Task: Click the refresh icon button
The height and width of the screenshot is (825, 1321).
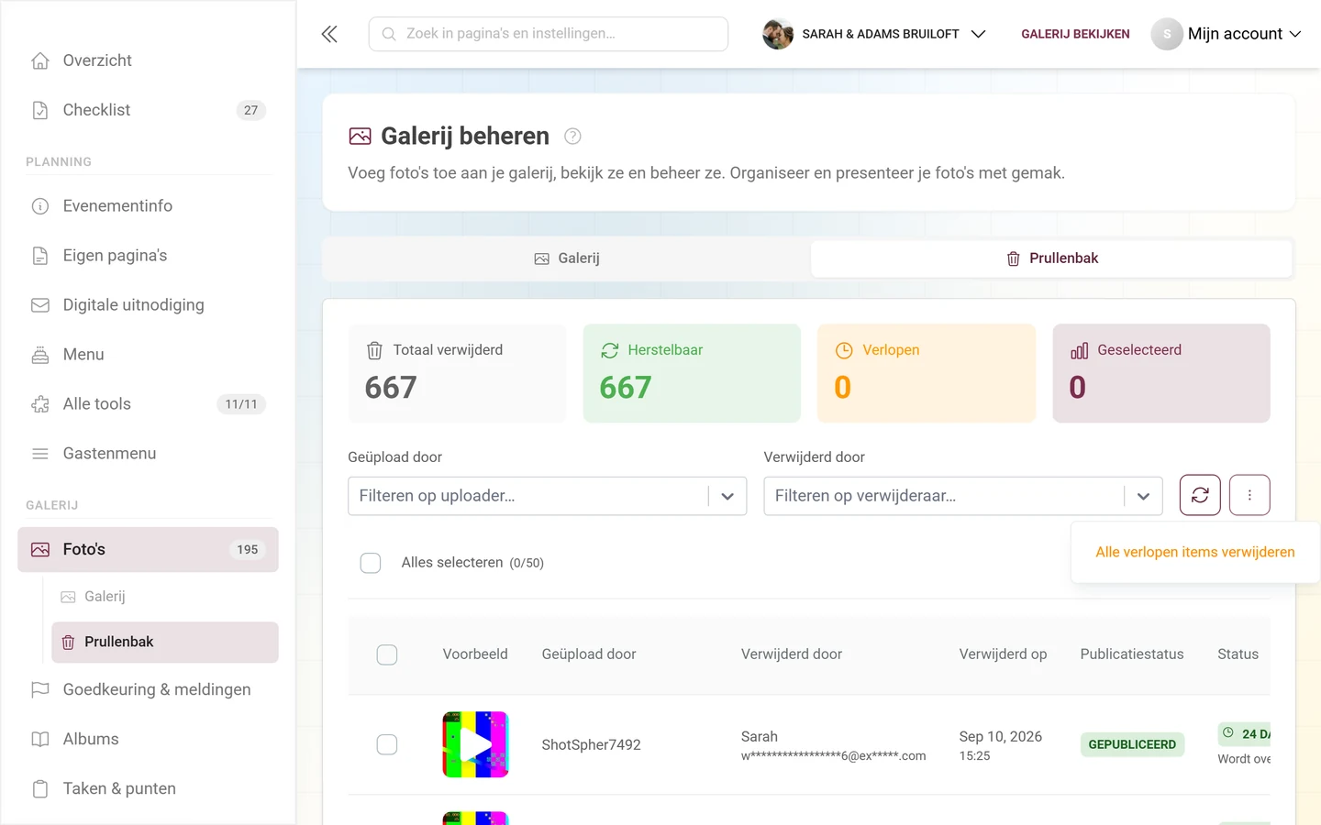Action: (1200, 495)
